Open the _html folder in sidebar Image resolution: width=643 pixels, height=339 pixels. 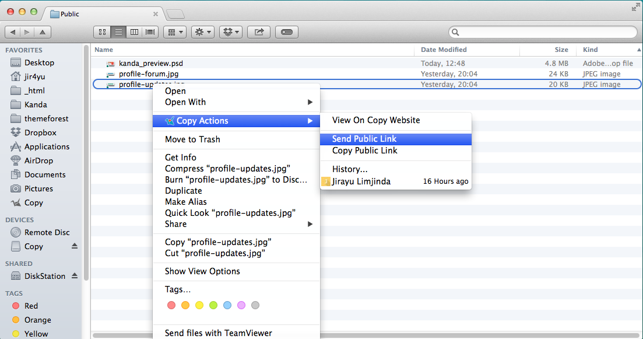click(x=34, y=90)
